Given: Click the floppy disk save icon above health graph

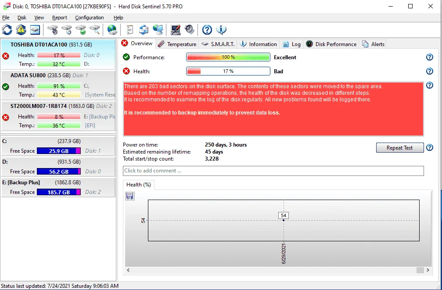Looking at the screenshot, I should pos(129,196).
